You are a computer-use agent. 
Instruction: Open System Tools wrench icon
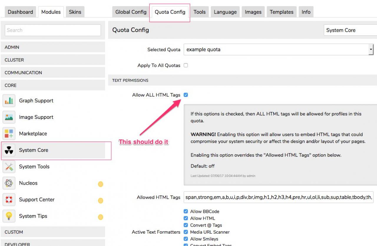9,167
